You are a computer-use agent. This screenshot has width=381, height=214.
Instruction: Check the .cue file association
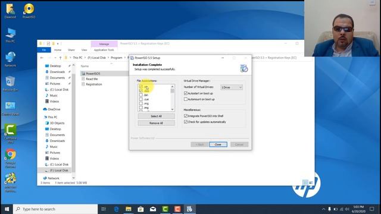pyautogui.click(x=141, y=99)
